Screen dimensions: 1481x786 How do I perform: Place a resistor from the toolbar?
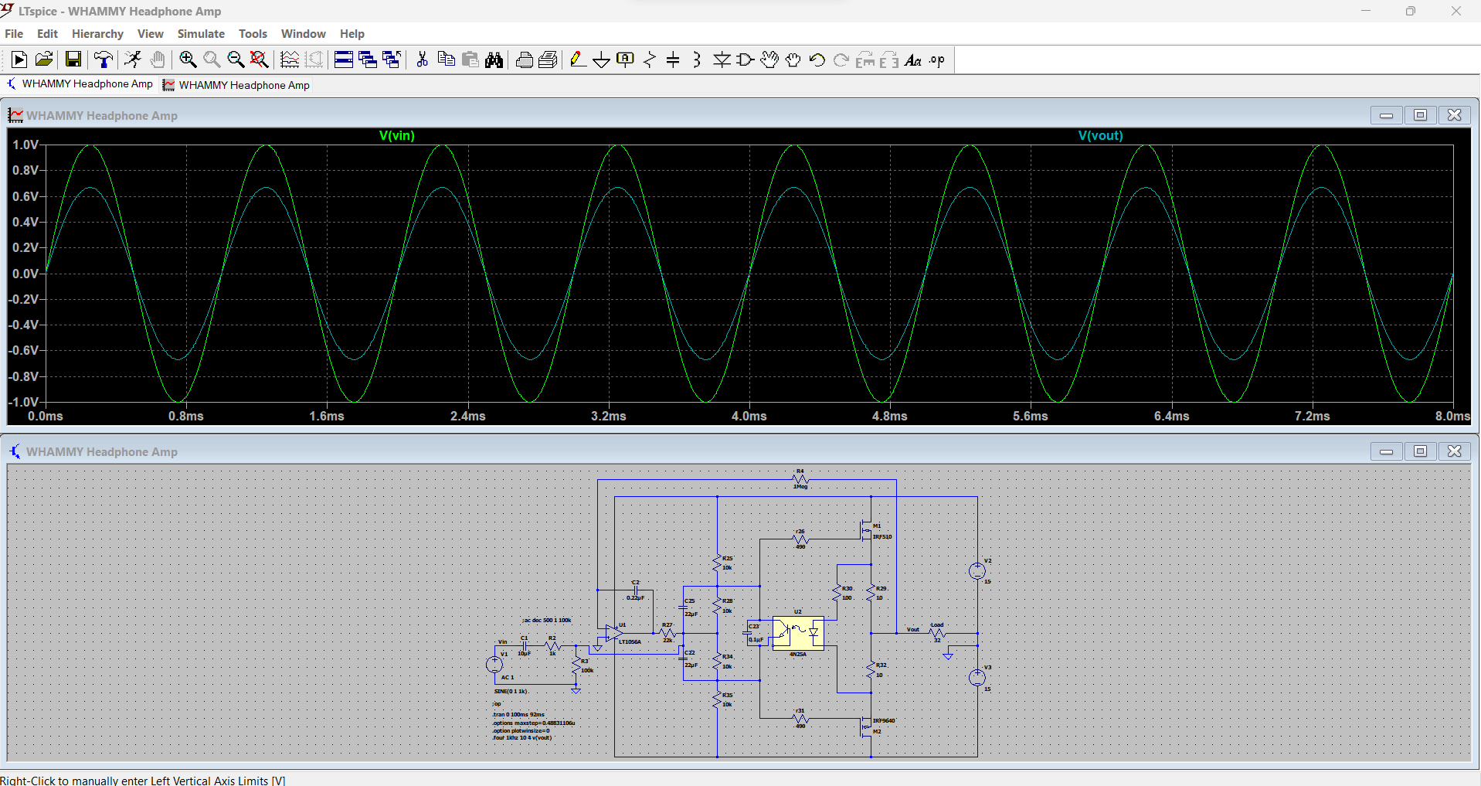coord(649,60)
